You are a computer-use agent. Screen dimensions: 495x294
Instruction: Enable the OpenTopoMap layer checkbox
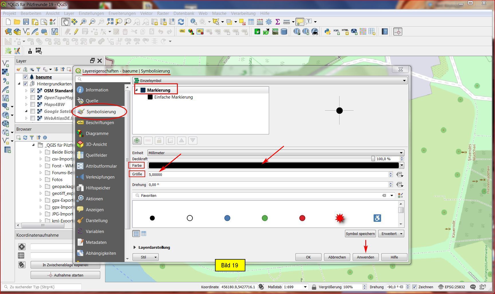click(33, 97)
